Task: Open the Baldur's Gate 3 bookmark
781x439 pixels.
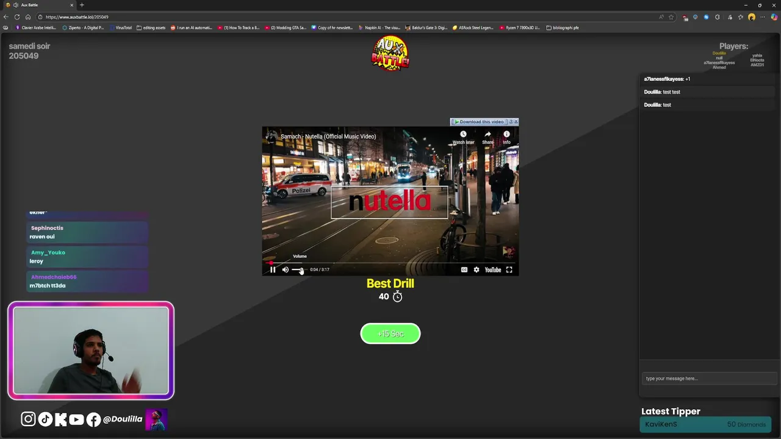Action: click(426, 27)
